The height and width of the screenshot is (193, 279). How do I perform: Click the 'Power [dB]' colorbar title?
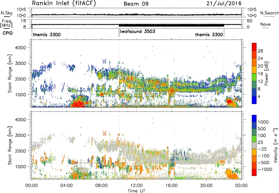tap(266, 74)
